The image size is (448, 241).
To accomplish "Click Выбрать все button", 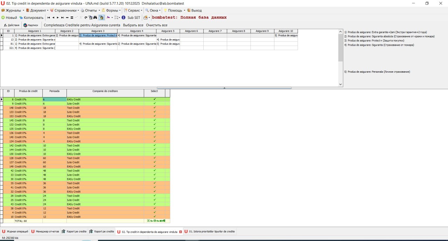I will [133, 25].
